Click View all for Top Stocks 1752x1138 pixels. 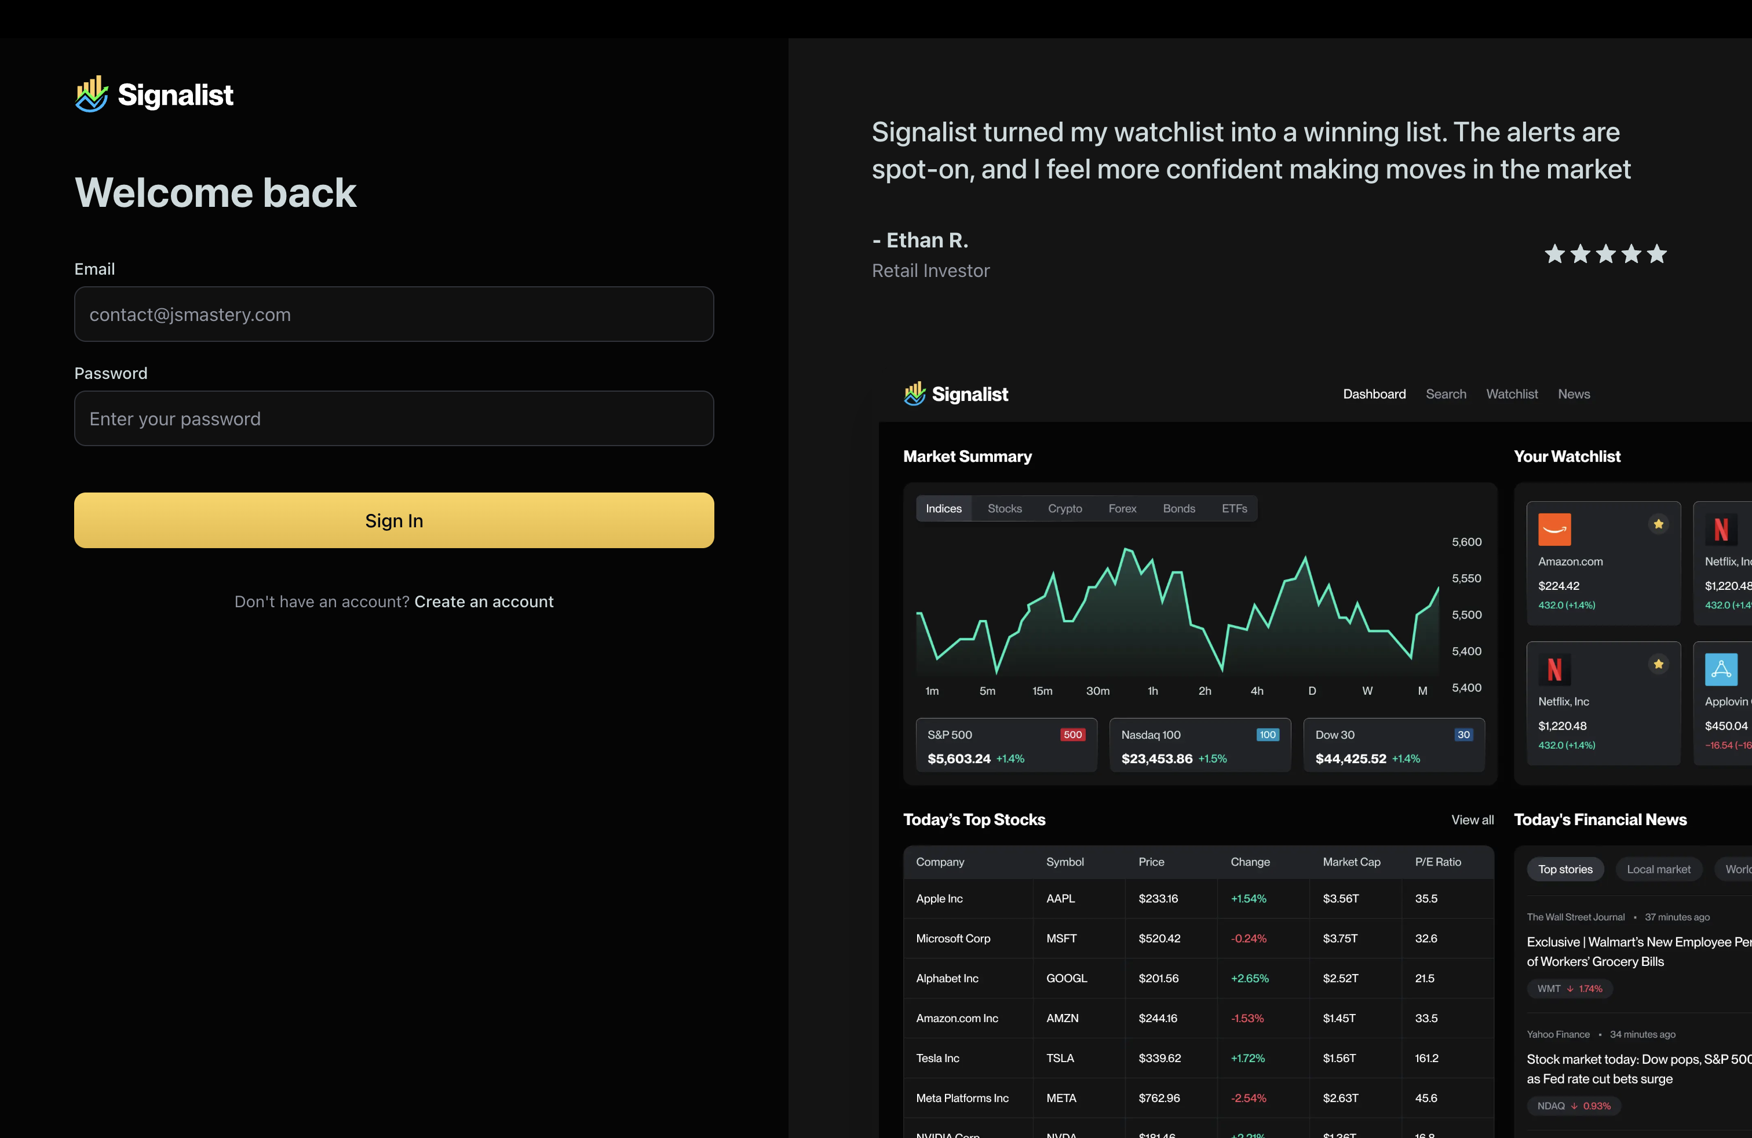[1472, 819]
